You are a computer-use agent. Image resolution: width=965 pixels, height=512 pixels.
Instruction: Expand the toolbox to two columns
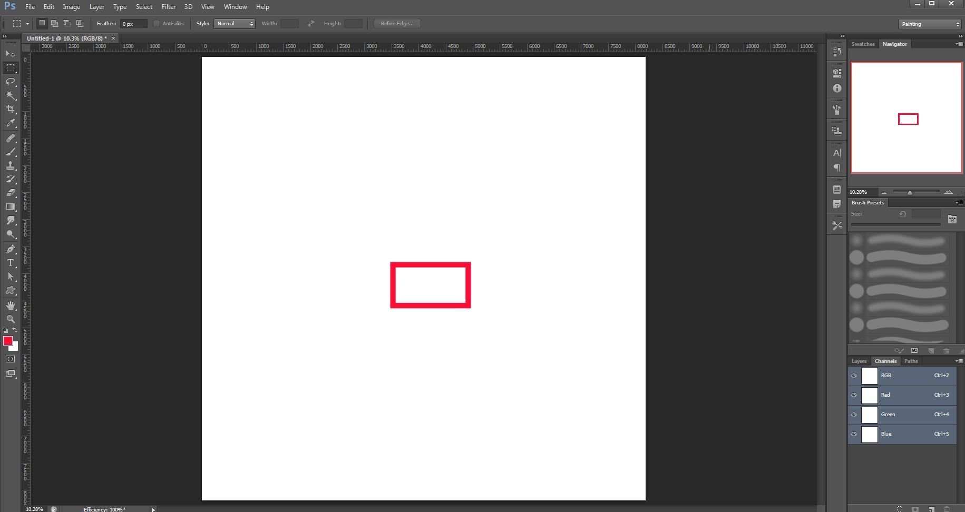coord(5,36)
